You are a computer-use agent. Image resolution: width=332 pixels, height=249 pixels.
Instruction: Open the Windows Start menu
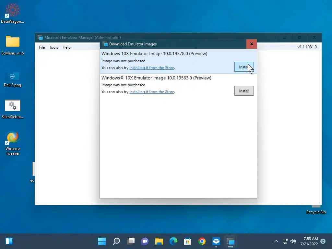[x=102, y=241]
